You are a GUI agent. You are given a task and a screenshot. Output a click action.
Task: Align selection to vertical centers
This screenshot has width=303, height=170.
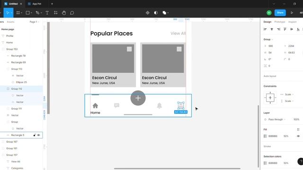pyautogui.click(x=292, y=29)
